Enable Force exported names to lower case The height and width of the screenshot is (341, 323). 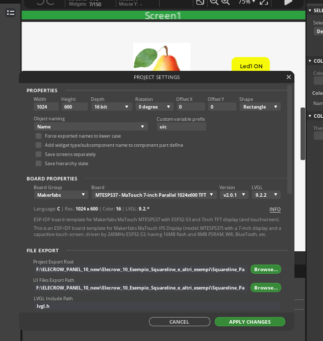click(x=38, y=136)
